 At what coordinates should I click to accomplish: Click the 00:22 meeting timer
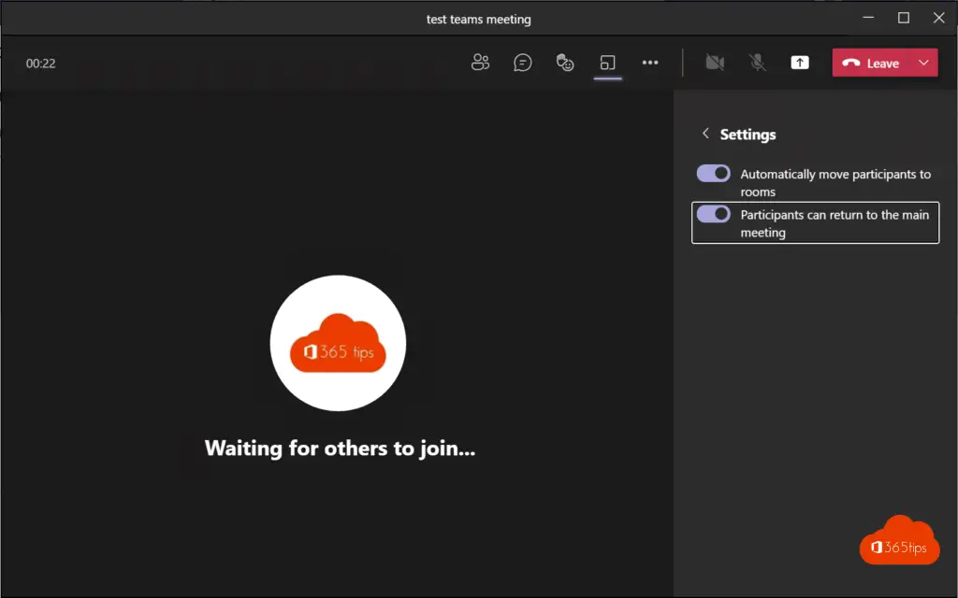(x=41, y=64)
